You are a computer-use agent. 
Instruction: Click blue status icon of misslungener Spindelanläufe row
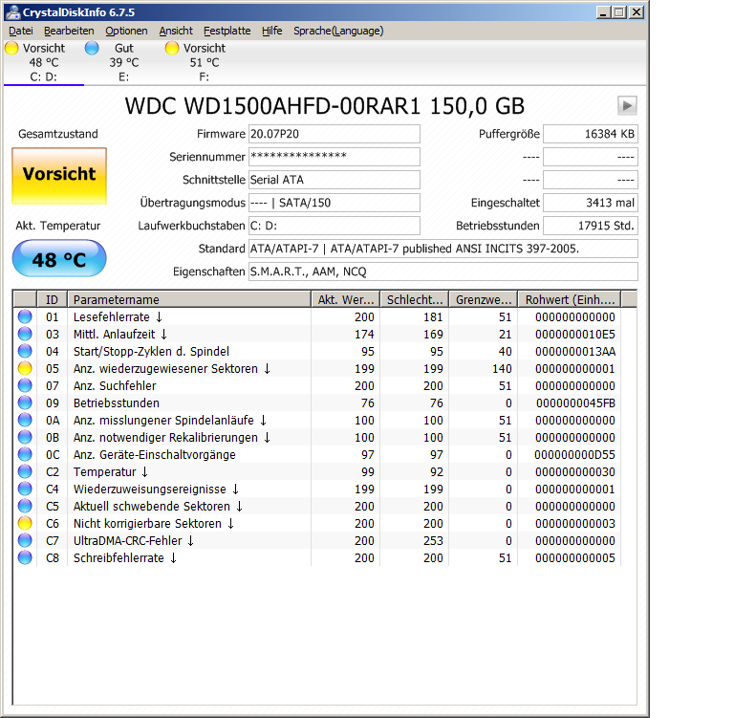[25, 420]
